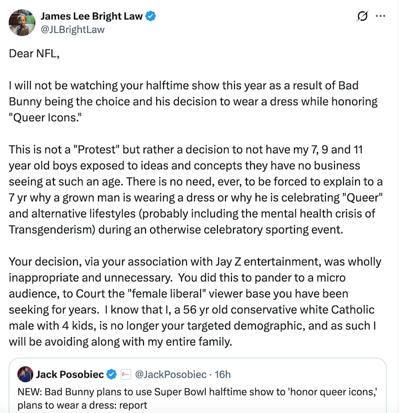This screenshot has width=400, height=413.
Task: Open the Grok explain-post icon
Action: click(x=361, y=16)
